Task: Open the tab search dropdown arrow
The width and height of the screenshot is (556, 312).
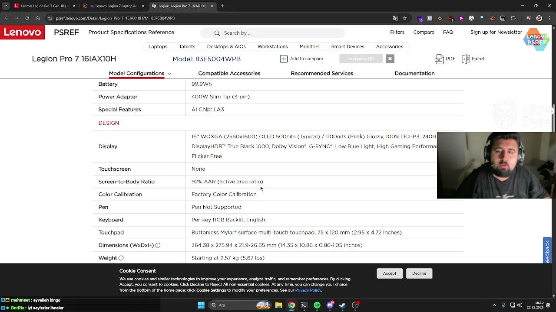Action: (6, 6)
